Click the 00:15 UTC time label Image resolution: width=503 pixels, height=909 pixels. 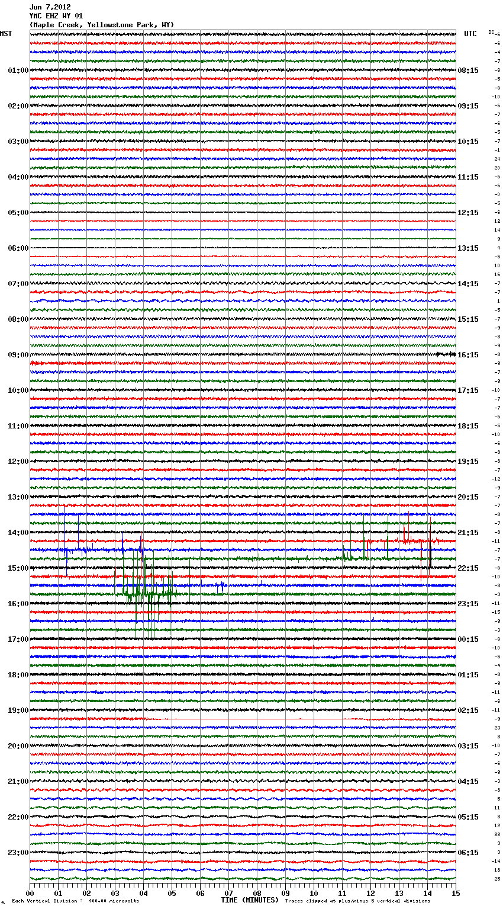tap(468, 639)
